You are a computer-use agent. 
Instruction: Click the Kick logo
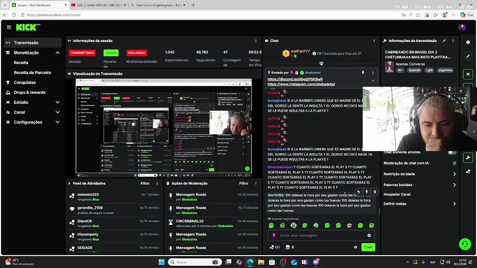coord(28,27)
